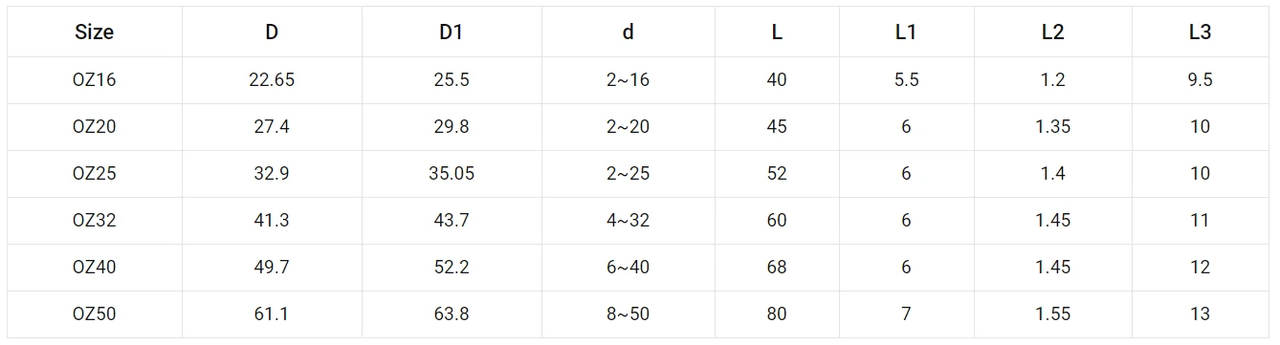Click the OZ20 row label

tap(94, 127)
